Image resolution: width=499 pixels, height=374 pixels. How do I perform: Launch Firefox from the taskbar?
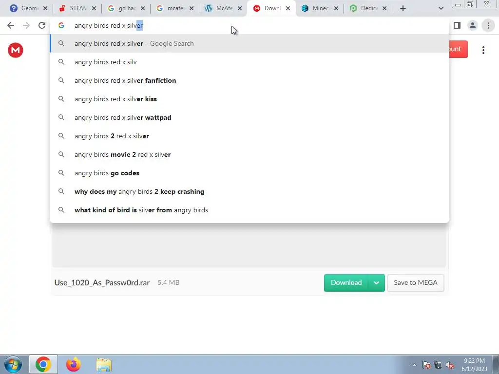point(73,364)
